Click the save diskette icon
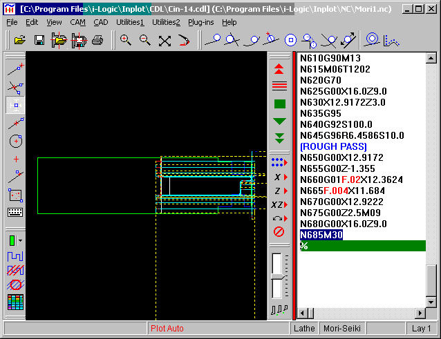The image size is (441, 339). (x=39, y=40)
